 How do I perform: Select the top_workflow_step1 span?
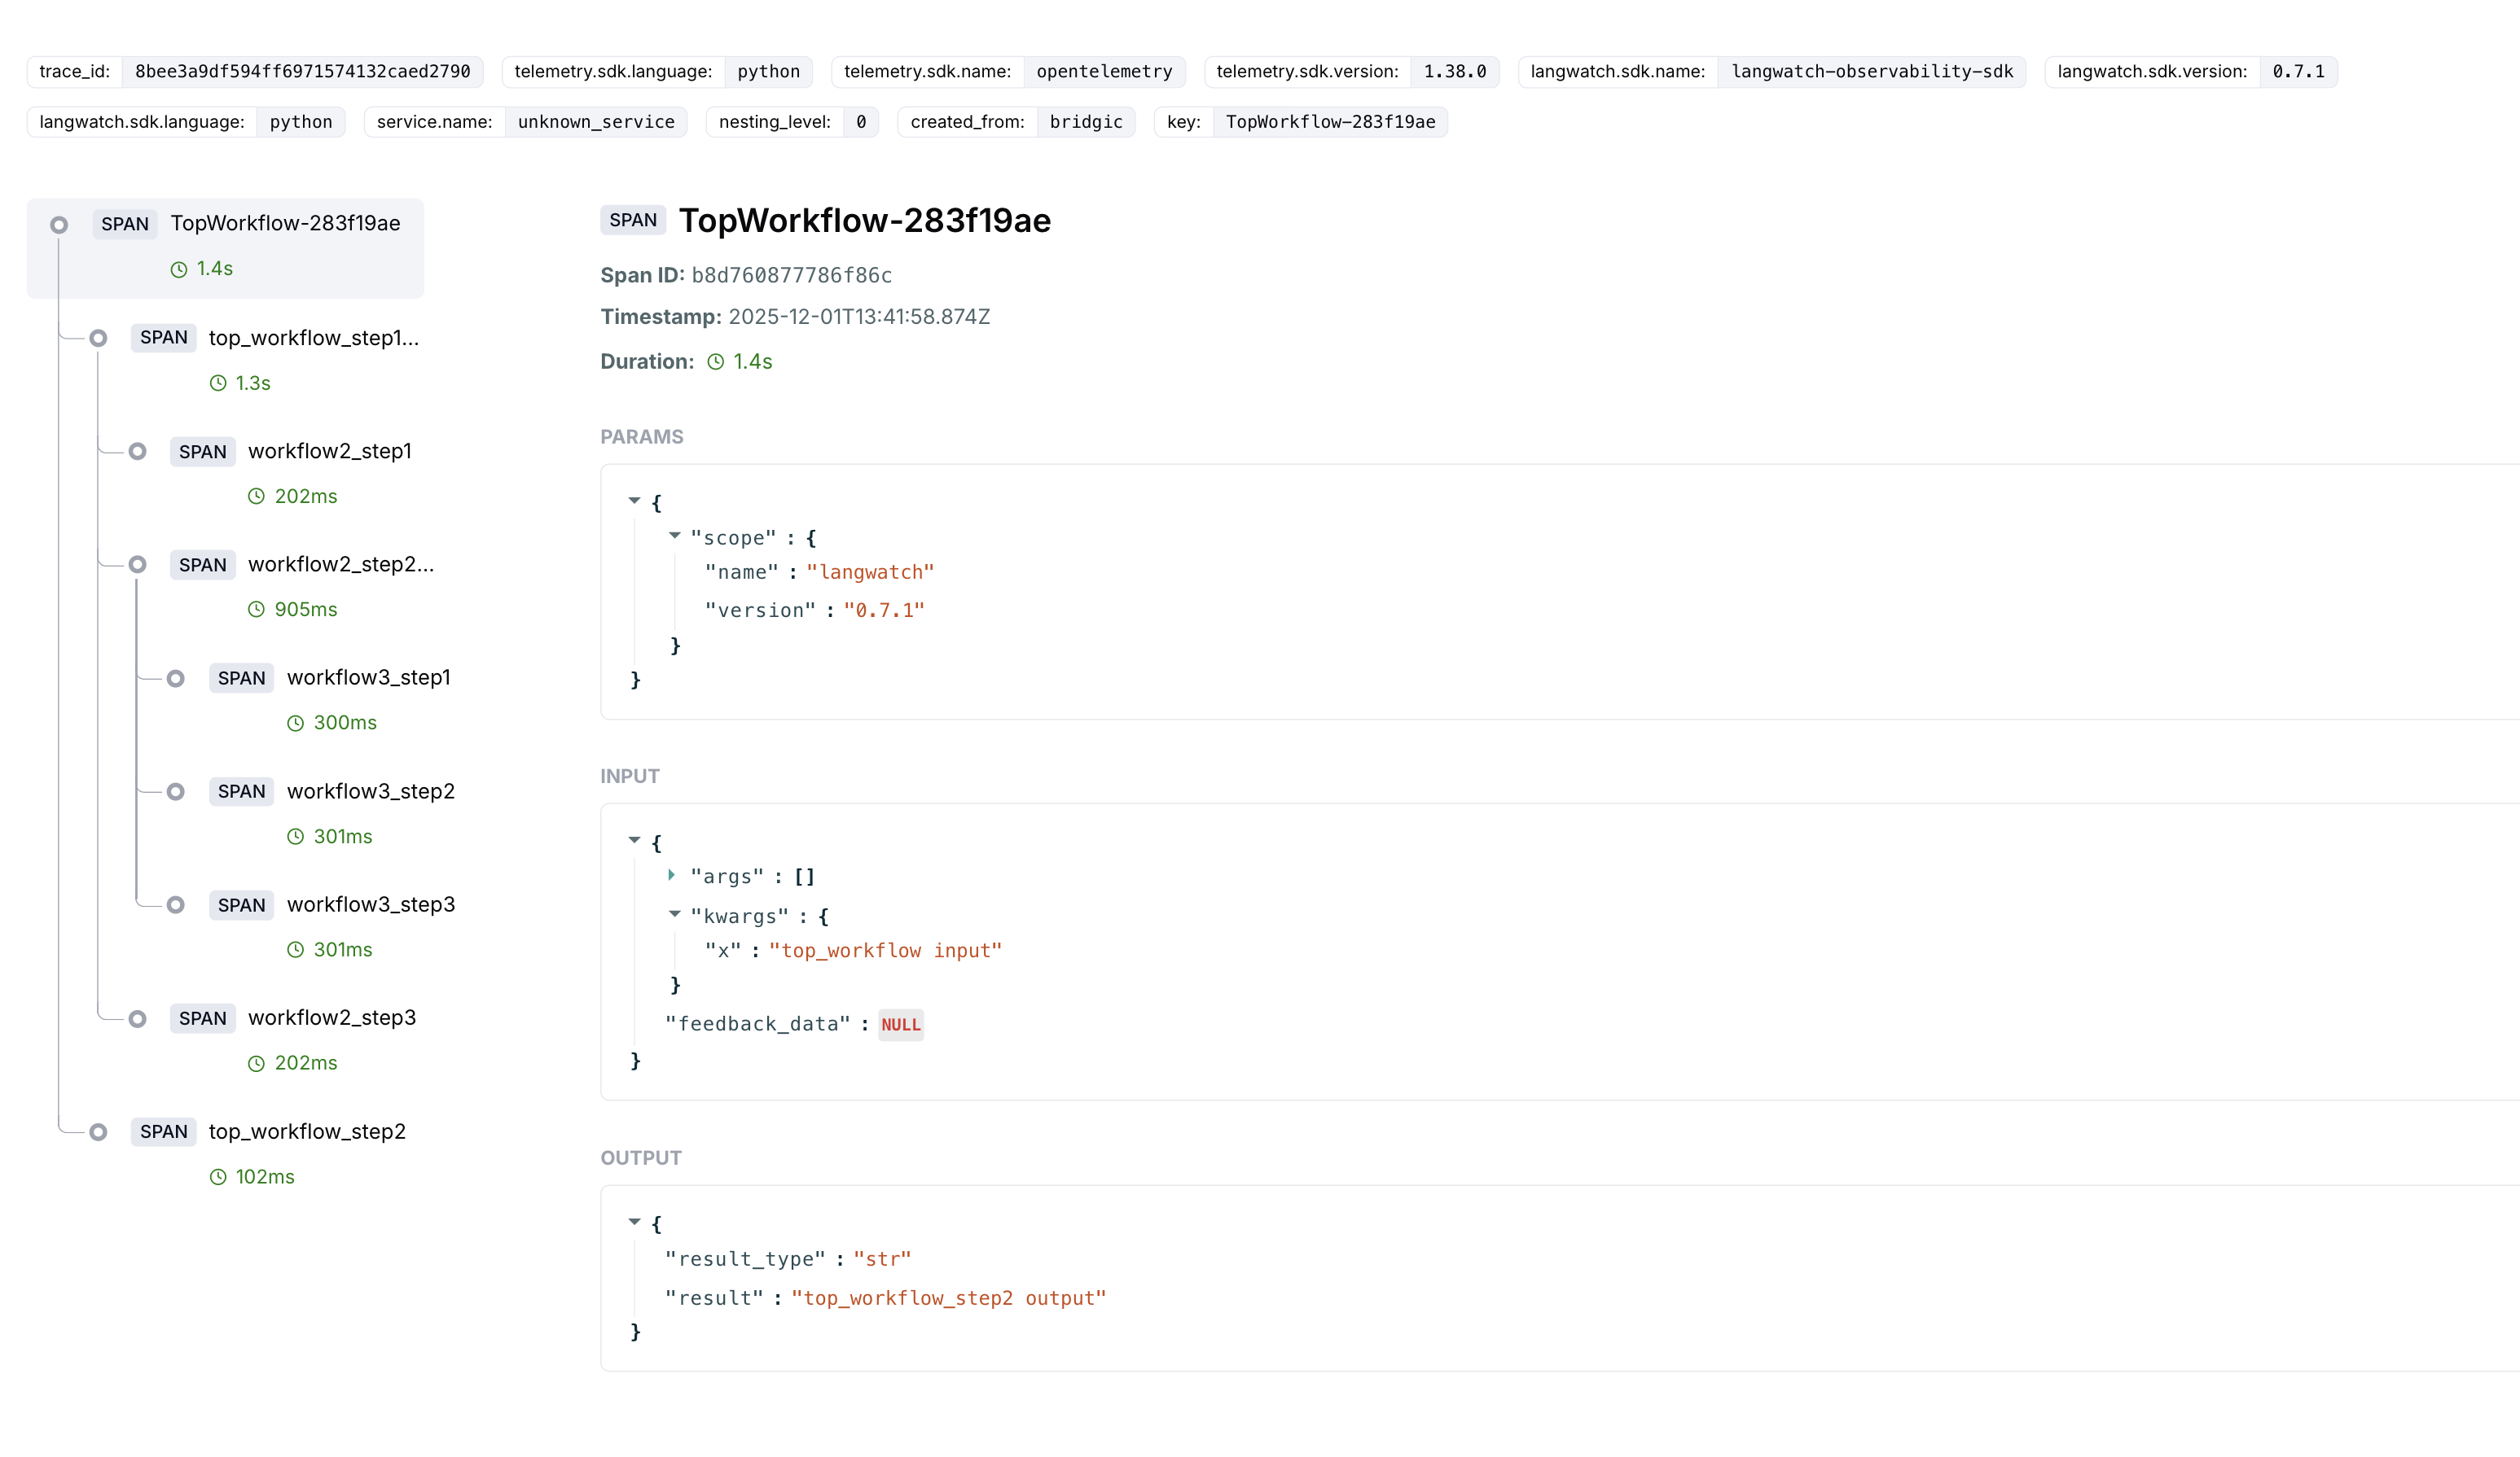pyautogui.click(x=313, y=338)
